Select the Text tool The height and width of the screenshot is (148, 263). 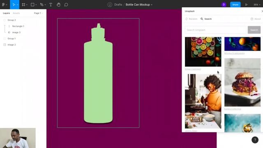click(51, 5)
